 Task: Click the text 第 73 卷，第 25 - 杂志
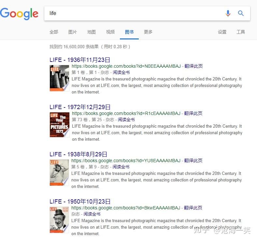click(93, 120)
